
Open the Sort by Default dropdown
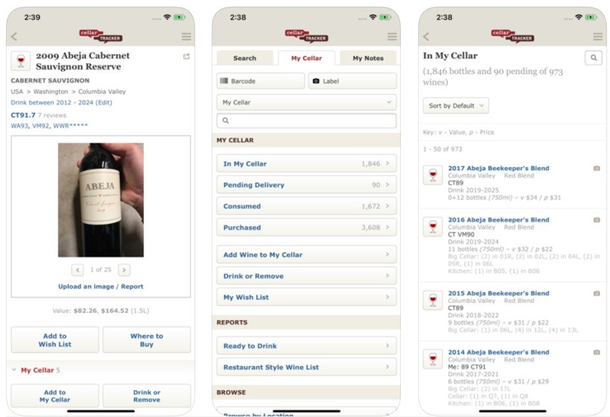[456, 106]
